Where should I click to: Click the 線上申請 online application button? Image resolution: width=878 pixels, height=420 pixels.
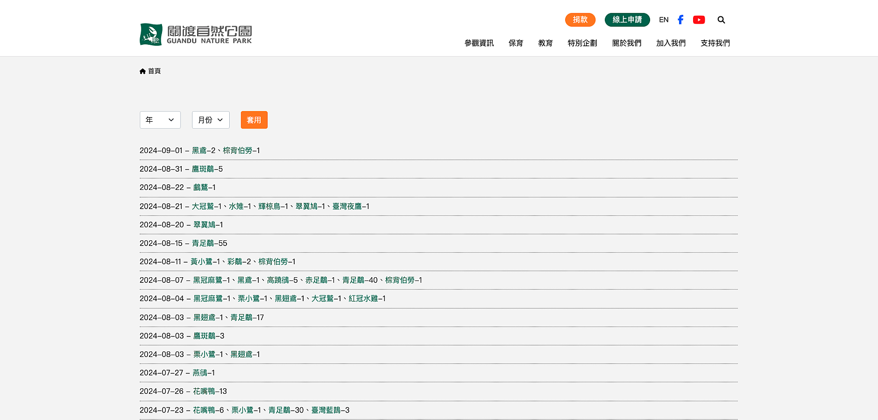[x=627, y=20]
